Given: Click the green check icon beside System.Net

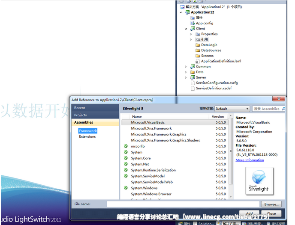Looking at the screenshot, I should click(126, 164).
